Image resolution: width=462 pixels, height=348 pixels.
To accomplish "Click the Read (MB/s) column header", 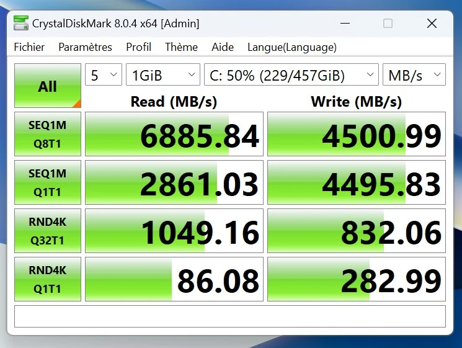I will 174,102.
